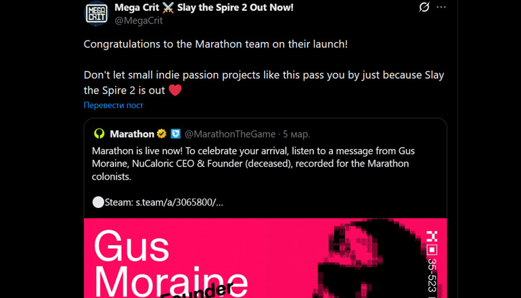Click the white circle Steam emoji

click(98, 203)
